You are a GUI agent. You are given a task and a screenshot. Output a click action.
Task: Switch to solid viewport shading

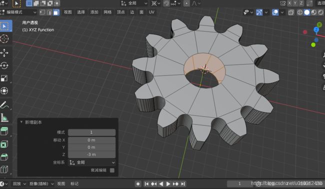307,12
